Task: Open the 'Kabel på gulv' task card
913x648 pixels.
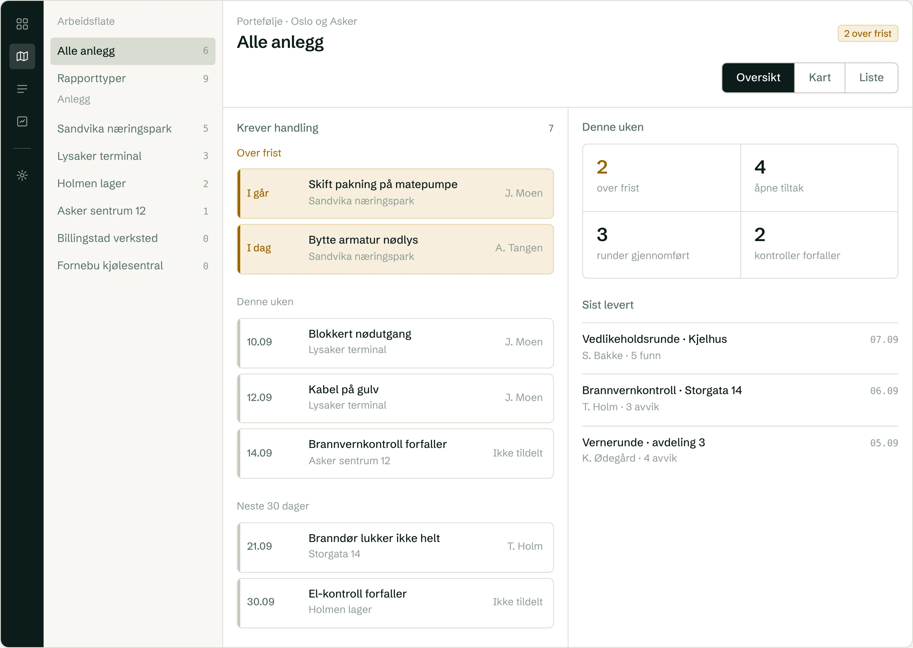Action: click(x=395, y=398)
